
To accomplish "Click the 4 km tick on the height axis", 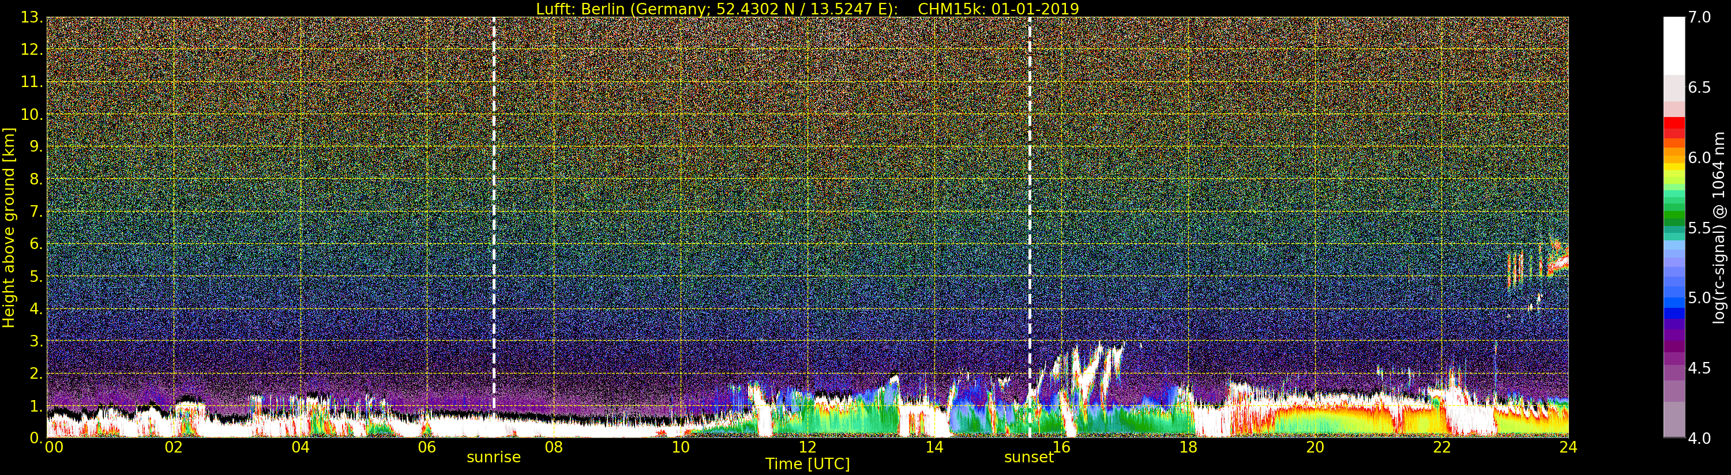I will [36, 308].
